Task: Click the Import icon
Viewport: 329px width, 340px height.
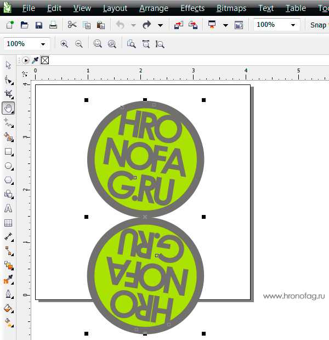Action: pyautogui.click(x=179, y=25)
